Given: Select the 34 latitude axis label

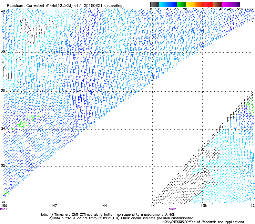Looking at the screenshot, I should coord(3,129).
